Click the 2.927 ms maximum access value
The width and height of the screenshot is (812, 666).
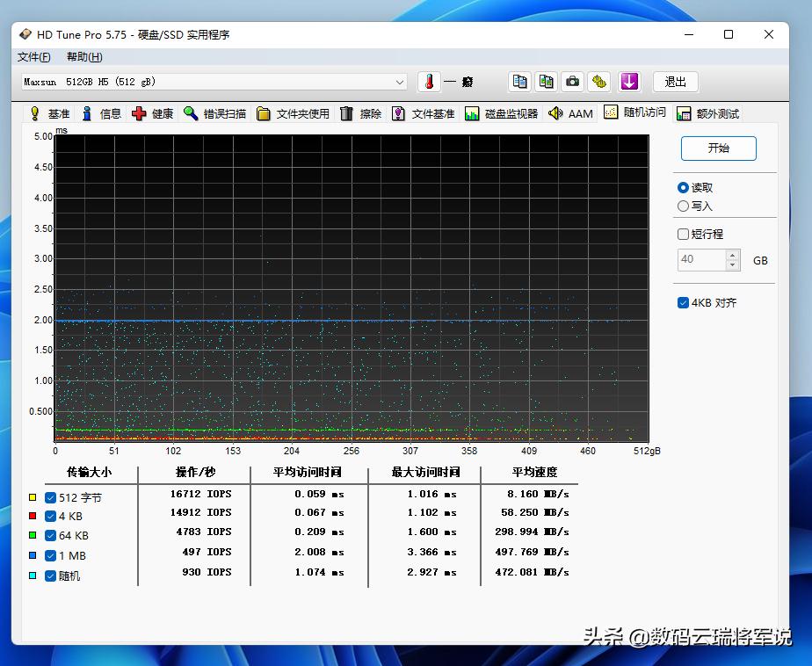click(431, 572)
